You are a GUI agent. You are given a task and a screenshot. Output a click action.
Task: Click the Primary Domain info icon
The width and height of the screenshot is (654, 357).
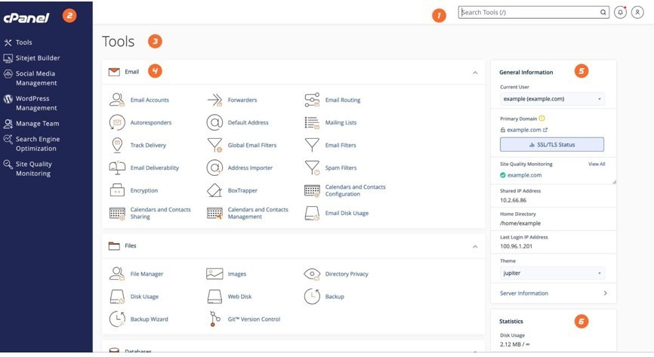[x=541, y=118]
